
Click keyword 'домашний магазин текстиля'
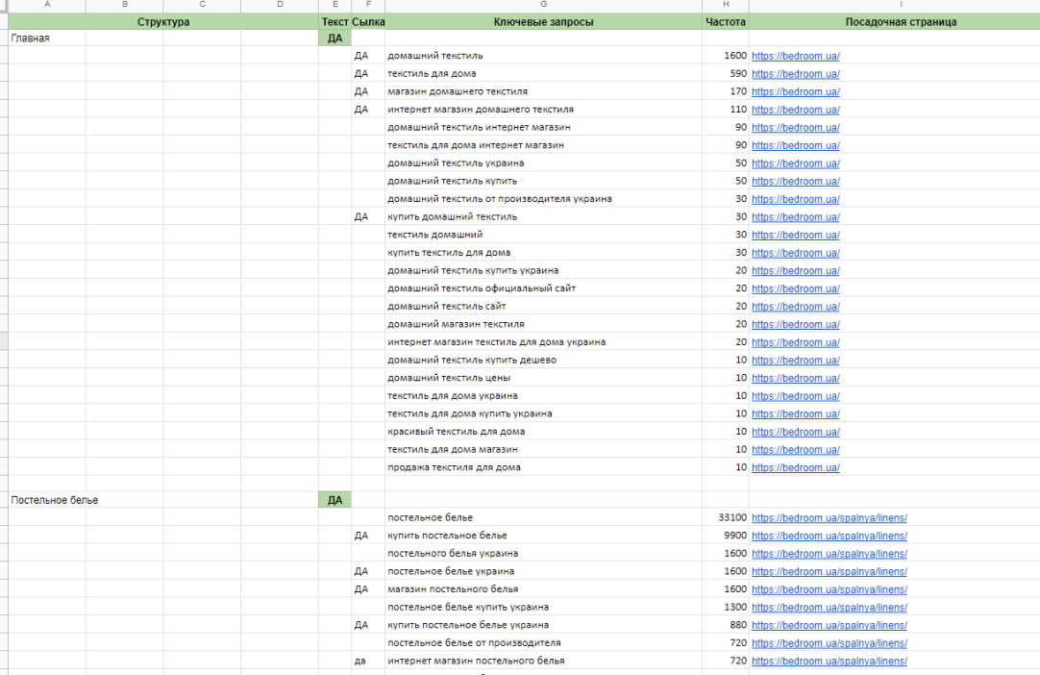[456, 324]
